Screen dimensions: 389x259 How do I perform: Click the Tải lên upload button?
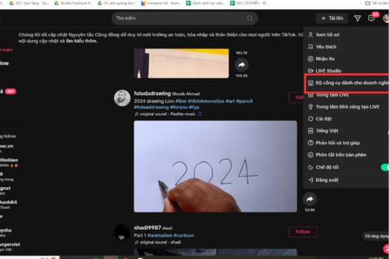(332, 18)
